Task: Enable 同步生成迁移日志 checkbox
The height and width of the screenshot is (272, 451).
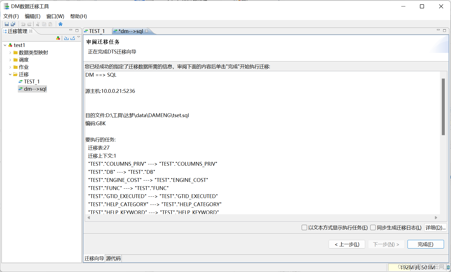Action: coord(373,227)
